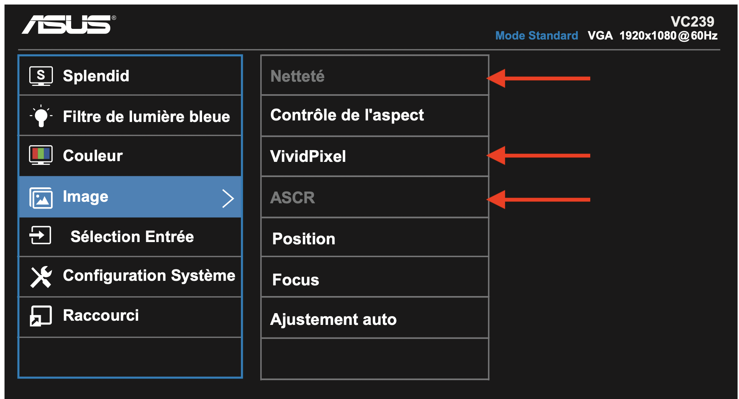Click the blue light filter bulb icon
739x399 pixels.
(41, 116)
